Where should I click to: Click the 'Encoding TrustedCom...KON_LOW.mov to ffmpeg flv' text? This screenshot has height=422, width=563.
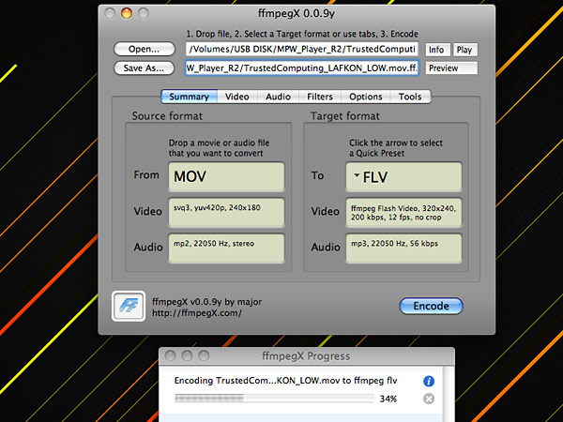pyautogui.click(x=286, y=381)
